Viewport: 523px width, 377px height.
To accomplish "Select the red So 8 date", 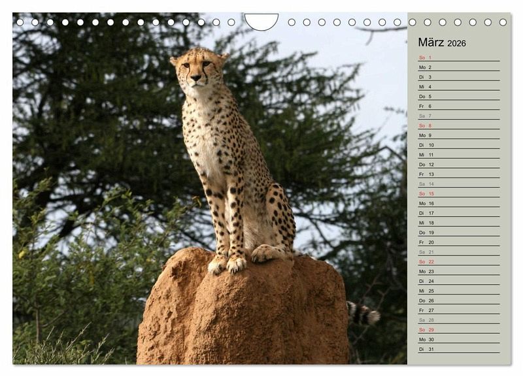I will coord(458,125).
